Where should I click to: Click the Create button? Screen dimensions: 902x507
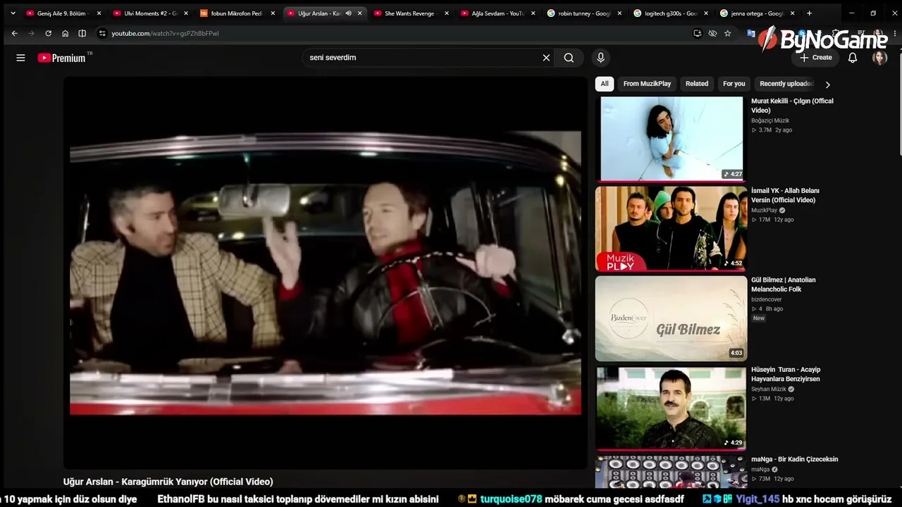(x=816, y=58)
